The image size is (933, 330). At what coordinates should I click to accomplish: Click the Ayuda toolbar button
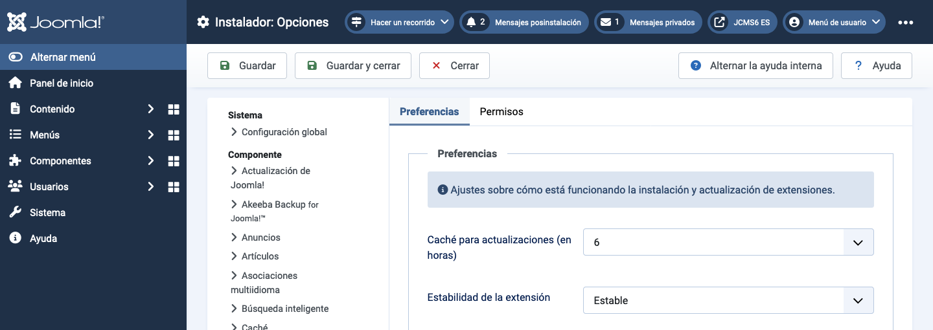click(x=877, y=65)
